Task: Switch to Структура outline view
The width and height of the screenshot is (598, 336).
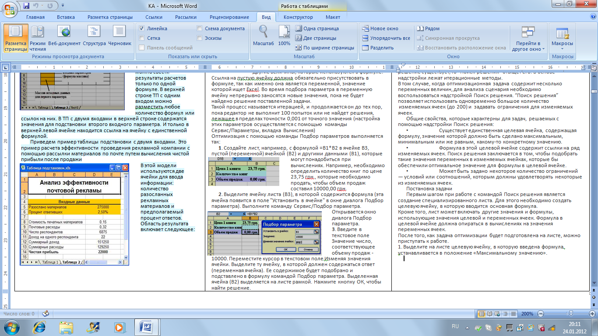Action: [x=94, y=38]
